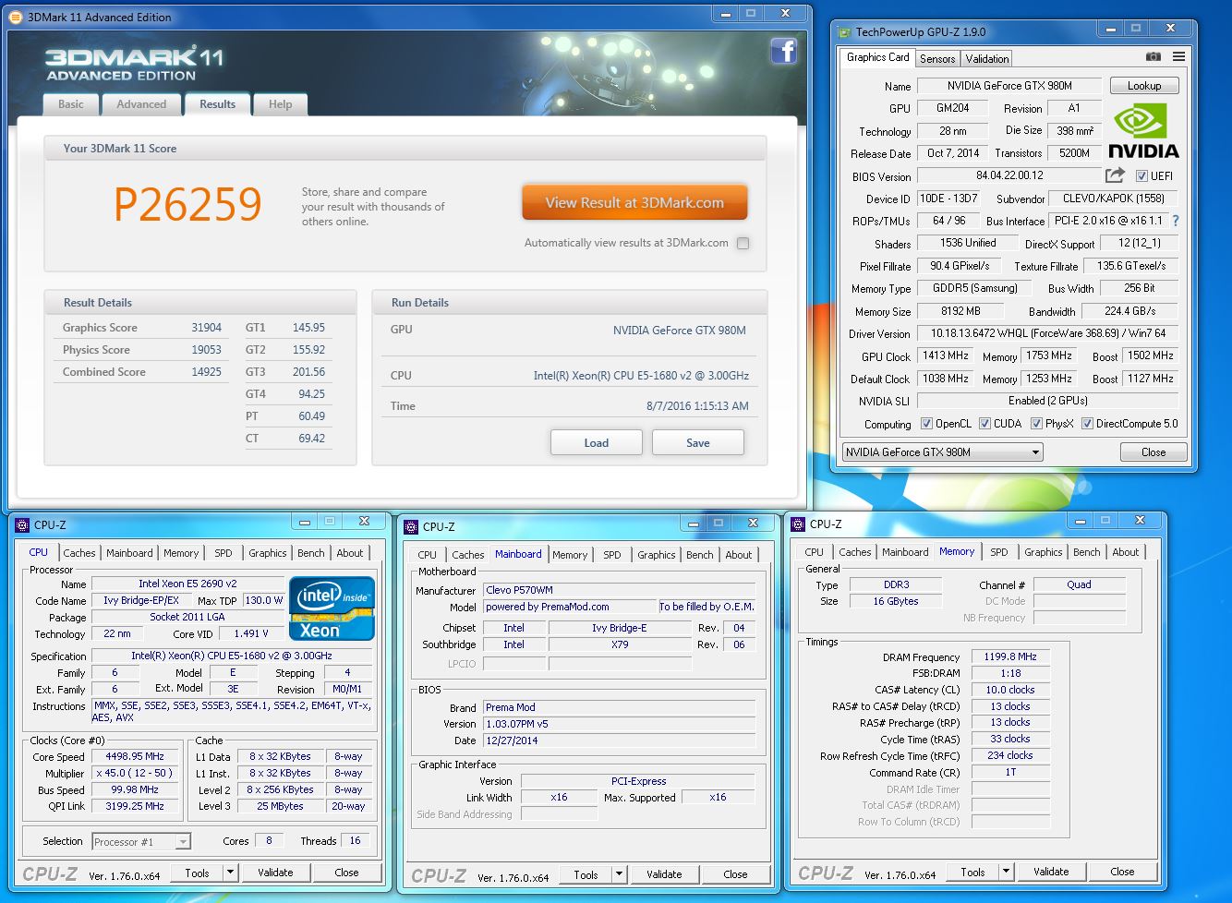
Task: Click the Core Speed value 4498.95 MHz
Action: pyautogui.click(x=137, y=757)
